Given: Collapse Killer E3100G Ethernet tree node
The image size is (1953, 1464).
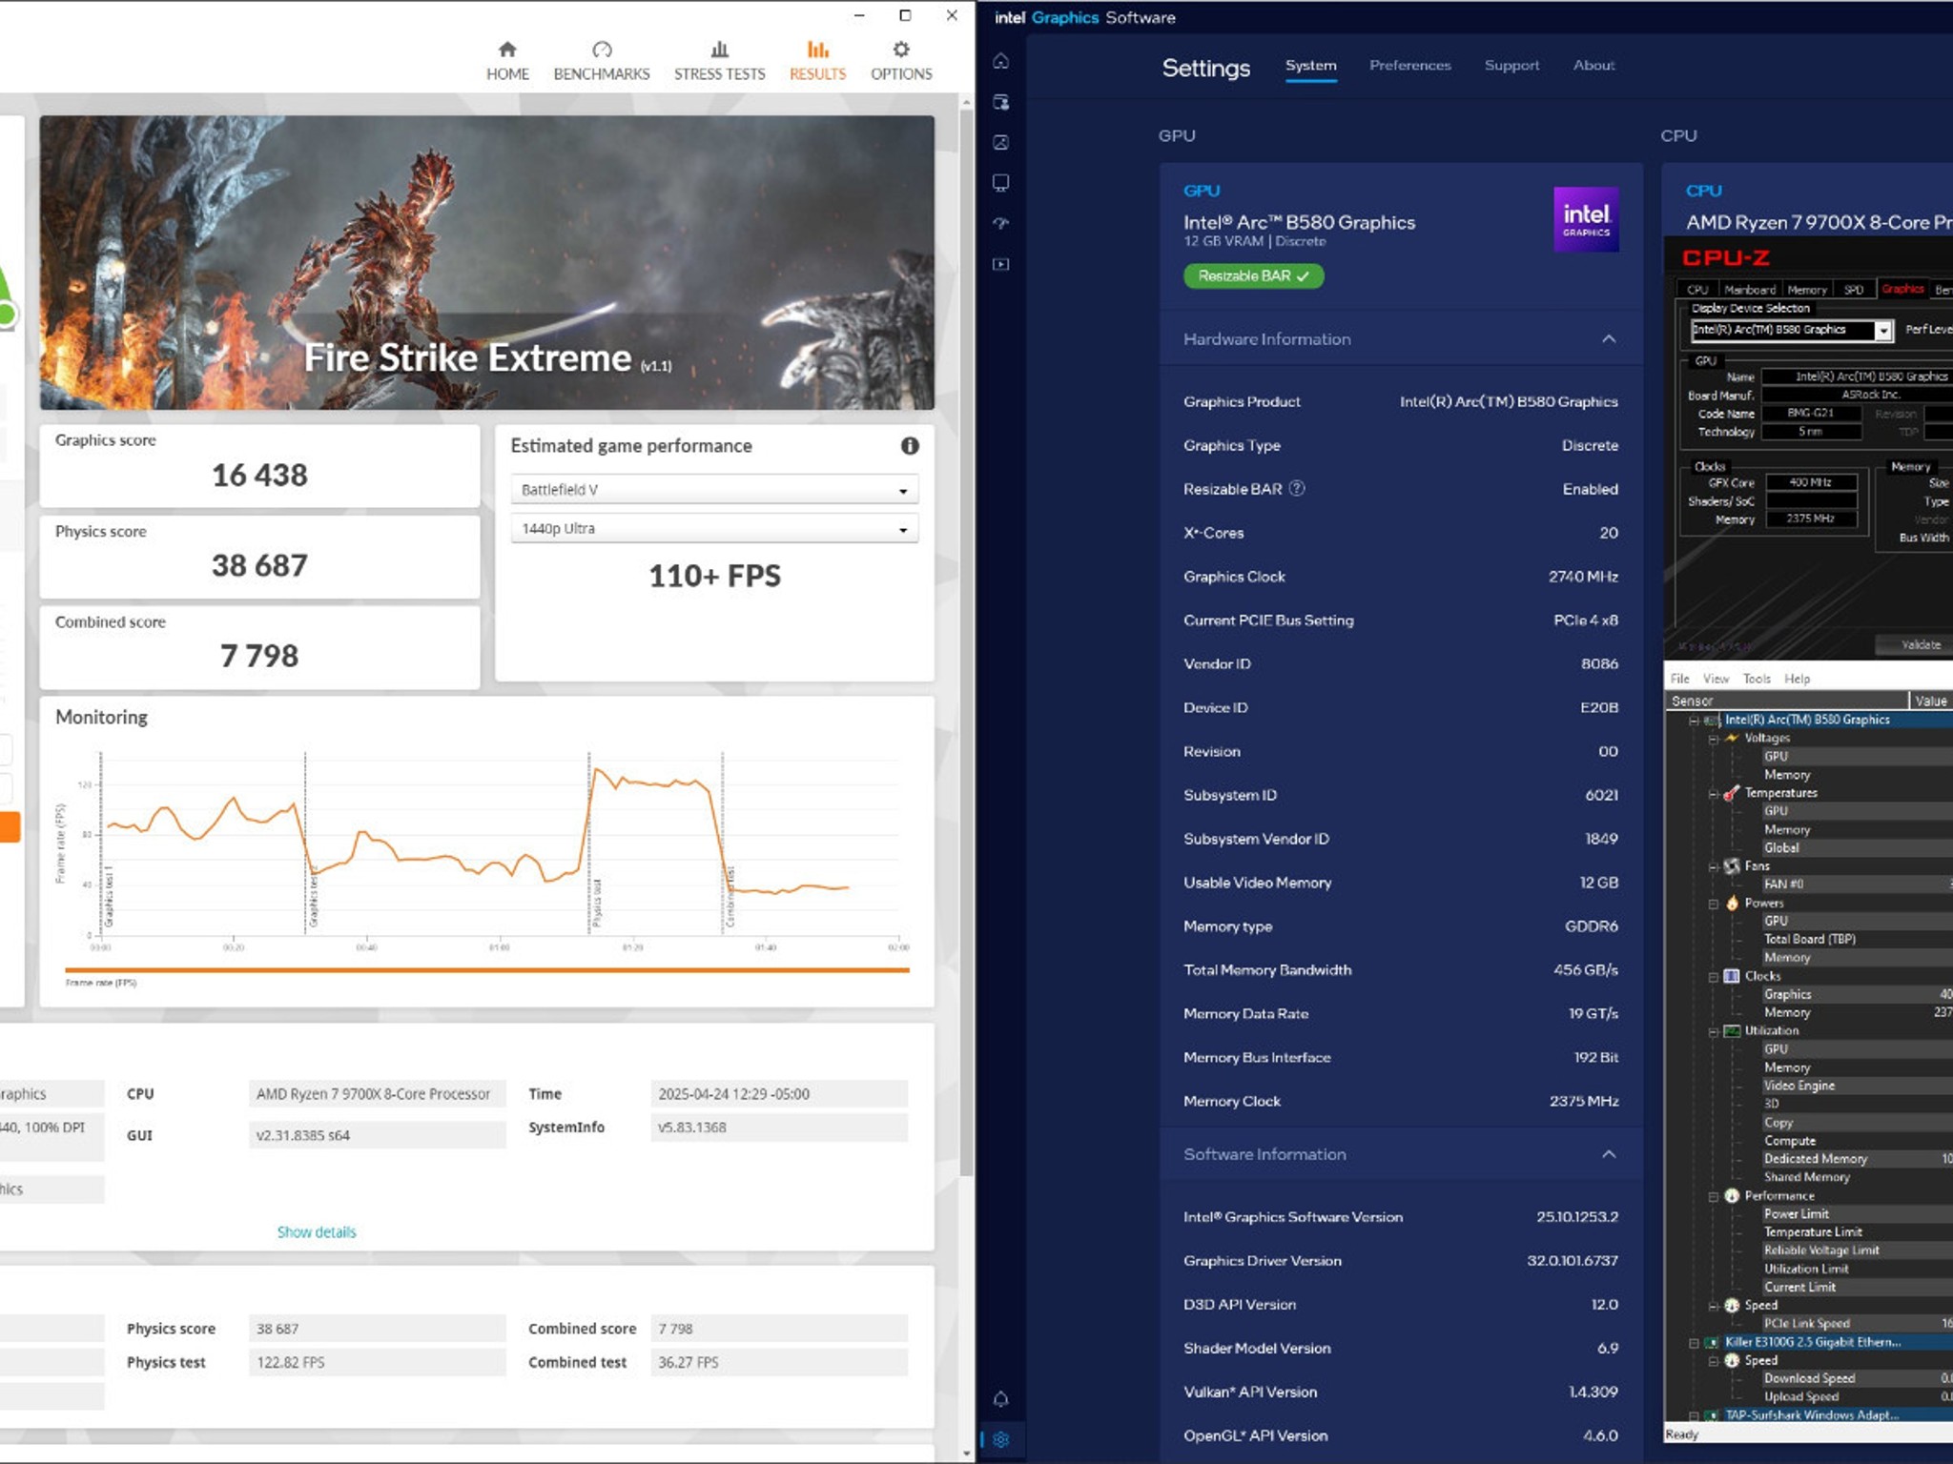Looking at the screenshot, I should (x=1695, y=1343).
